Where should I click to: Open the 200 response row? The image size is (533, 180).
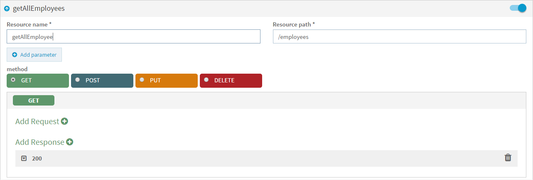[266, 158]
